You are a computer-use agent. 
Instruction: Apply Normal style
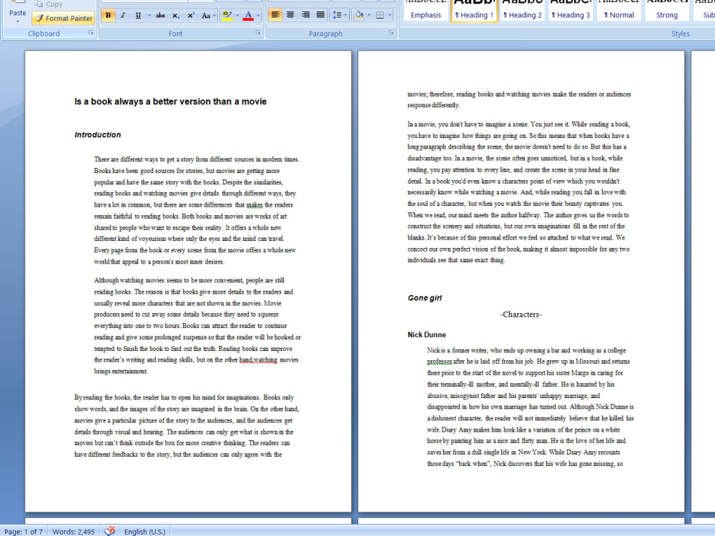(x=618, y=11)
